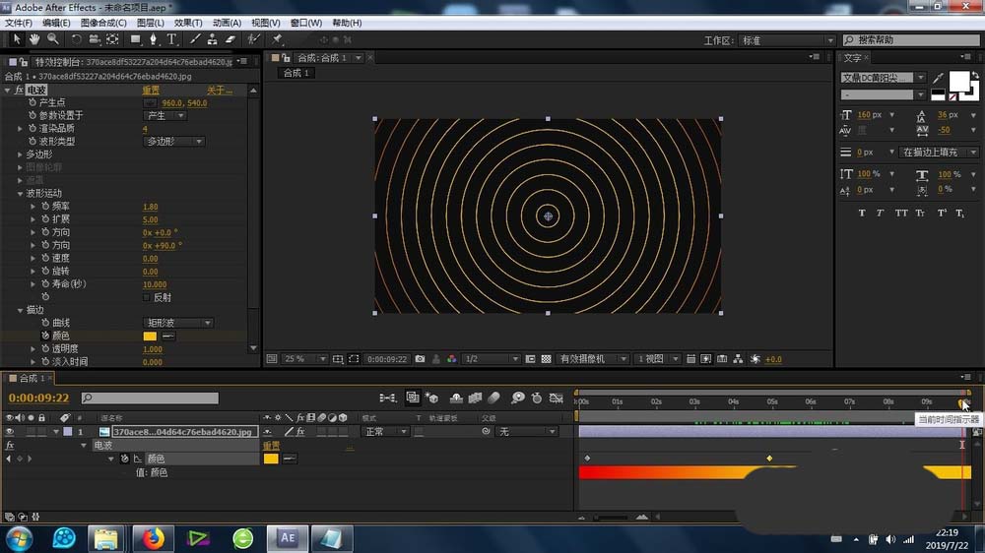
Task: Select the Eraser tool
Action: 230,39
